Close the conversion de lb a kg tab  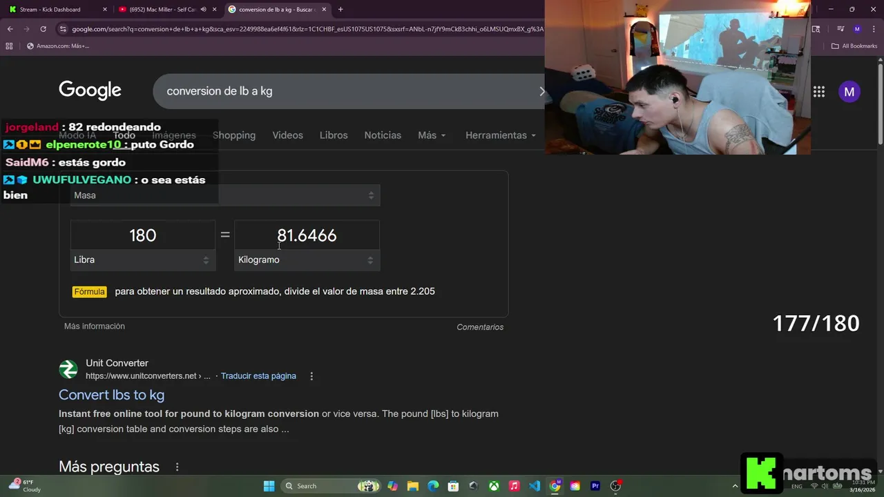click(324, 10)
